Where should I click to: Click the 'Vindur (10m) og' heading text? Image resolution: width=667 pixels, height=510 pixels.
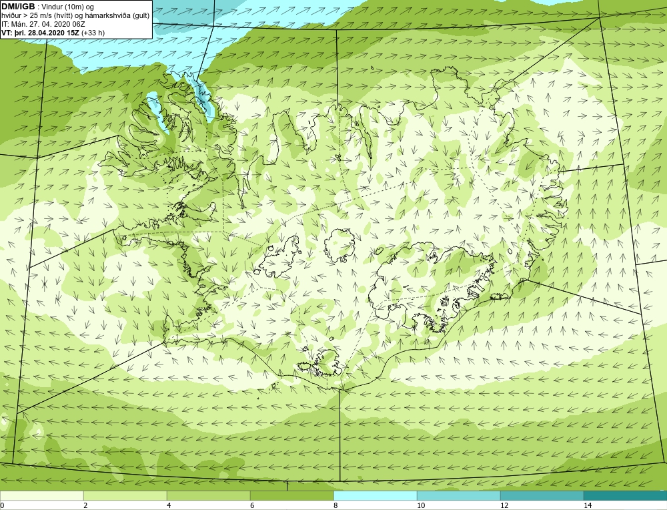click(69, 7)
